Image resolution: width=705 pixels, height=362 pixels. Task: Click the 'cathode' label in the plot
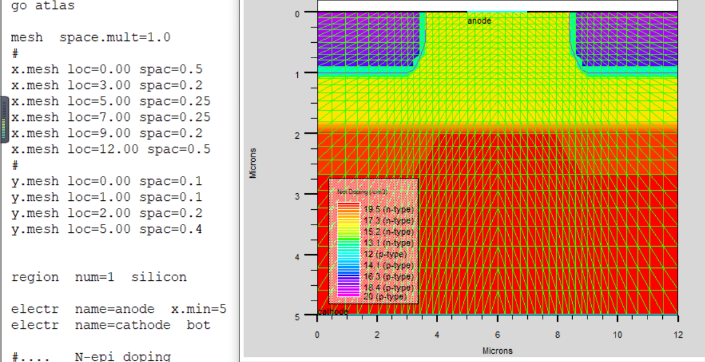333,311
